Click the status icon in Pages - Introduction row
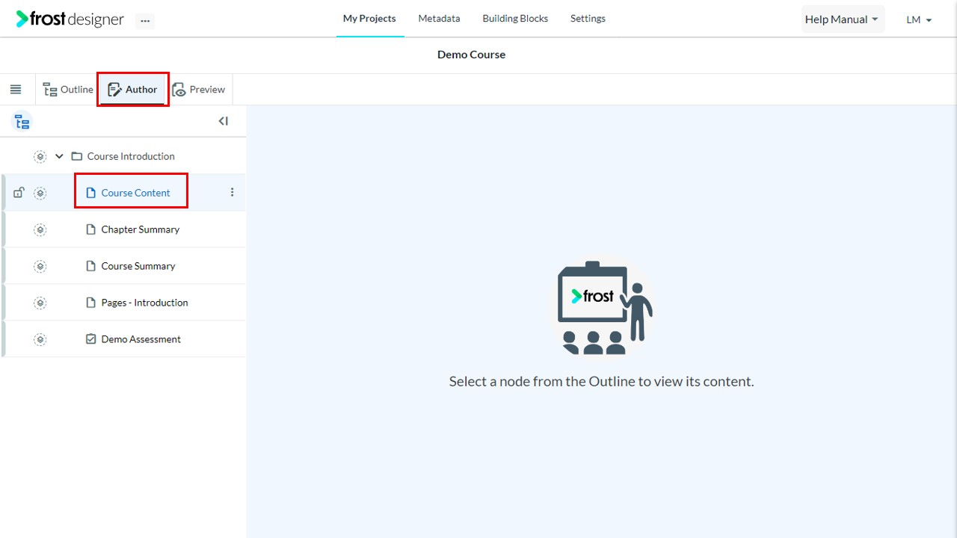 pos(40,303)
